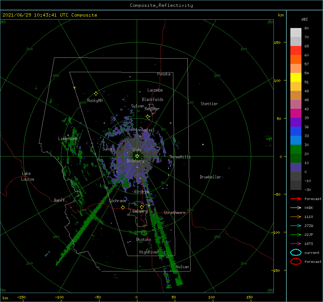Click the Composite_Reflectivity title
Screen dimensions: 323x302
pos(161,5)
